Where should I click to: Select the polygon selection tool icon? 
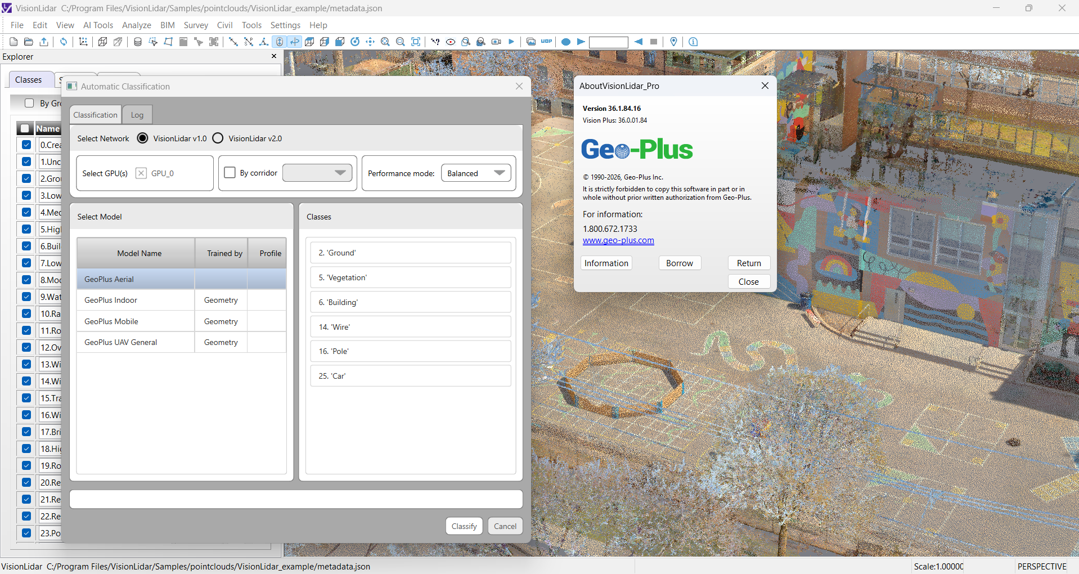(x=168, y=42)
